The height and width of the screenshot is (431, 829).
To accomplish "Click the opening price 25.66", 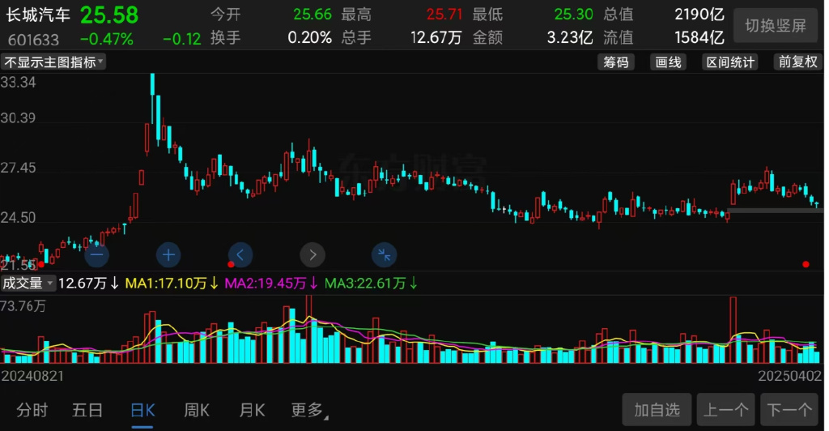I will click(312, 15).
